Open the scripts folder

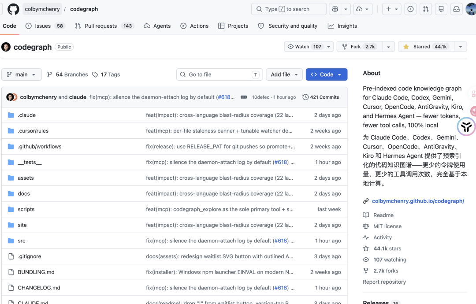tap(26, 209)
